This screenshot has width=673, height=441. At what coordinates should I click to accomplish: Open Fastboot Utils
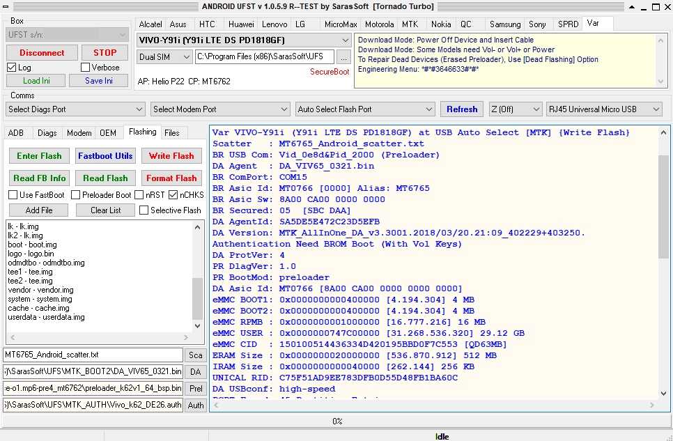pyautogui.click(x=105, y=156)
